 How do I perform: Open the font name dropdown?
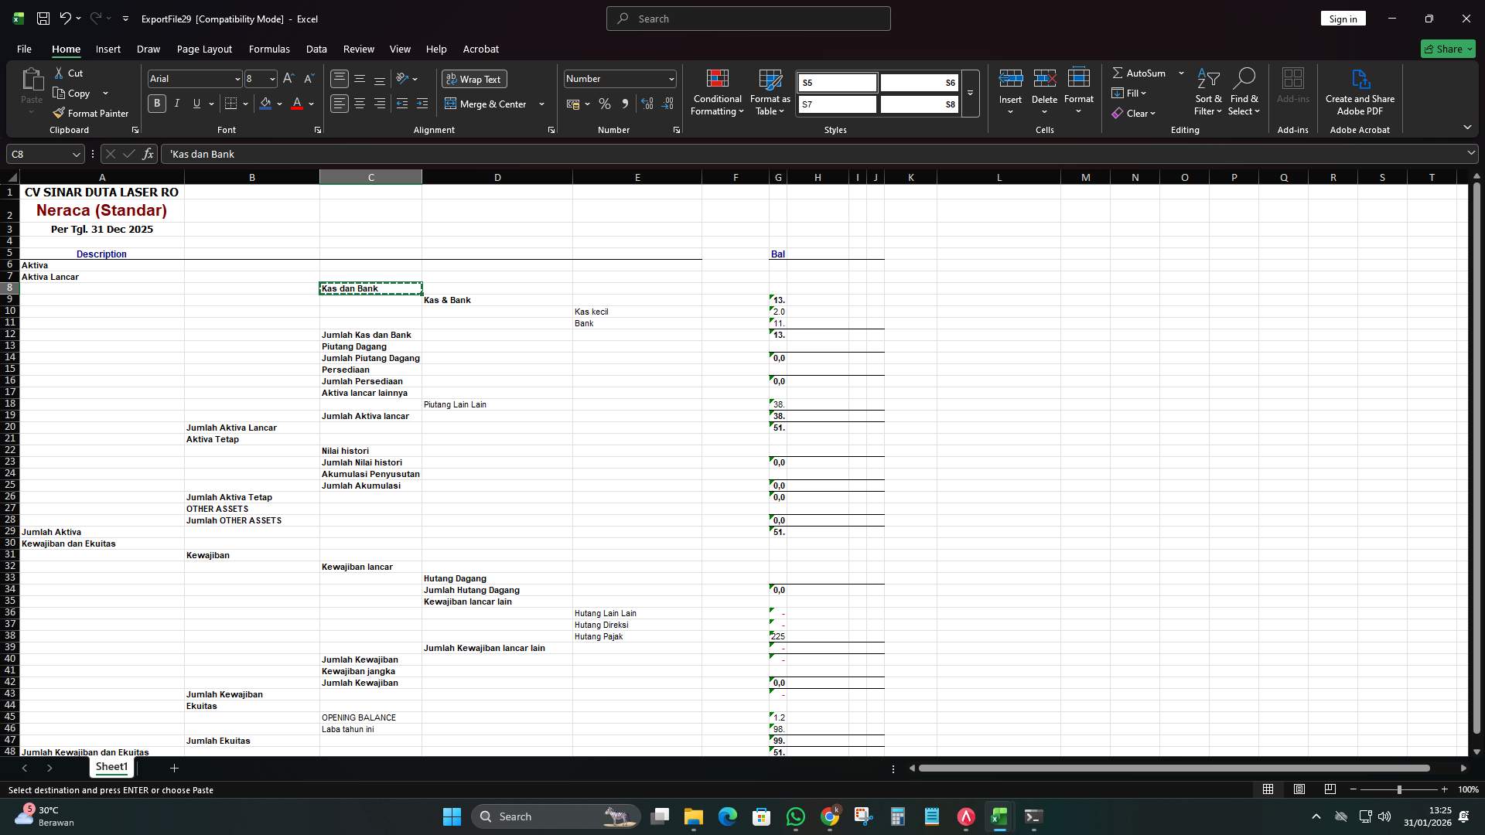(x=236, y=78)
